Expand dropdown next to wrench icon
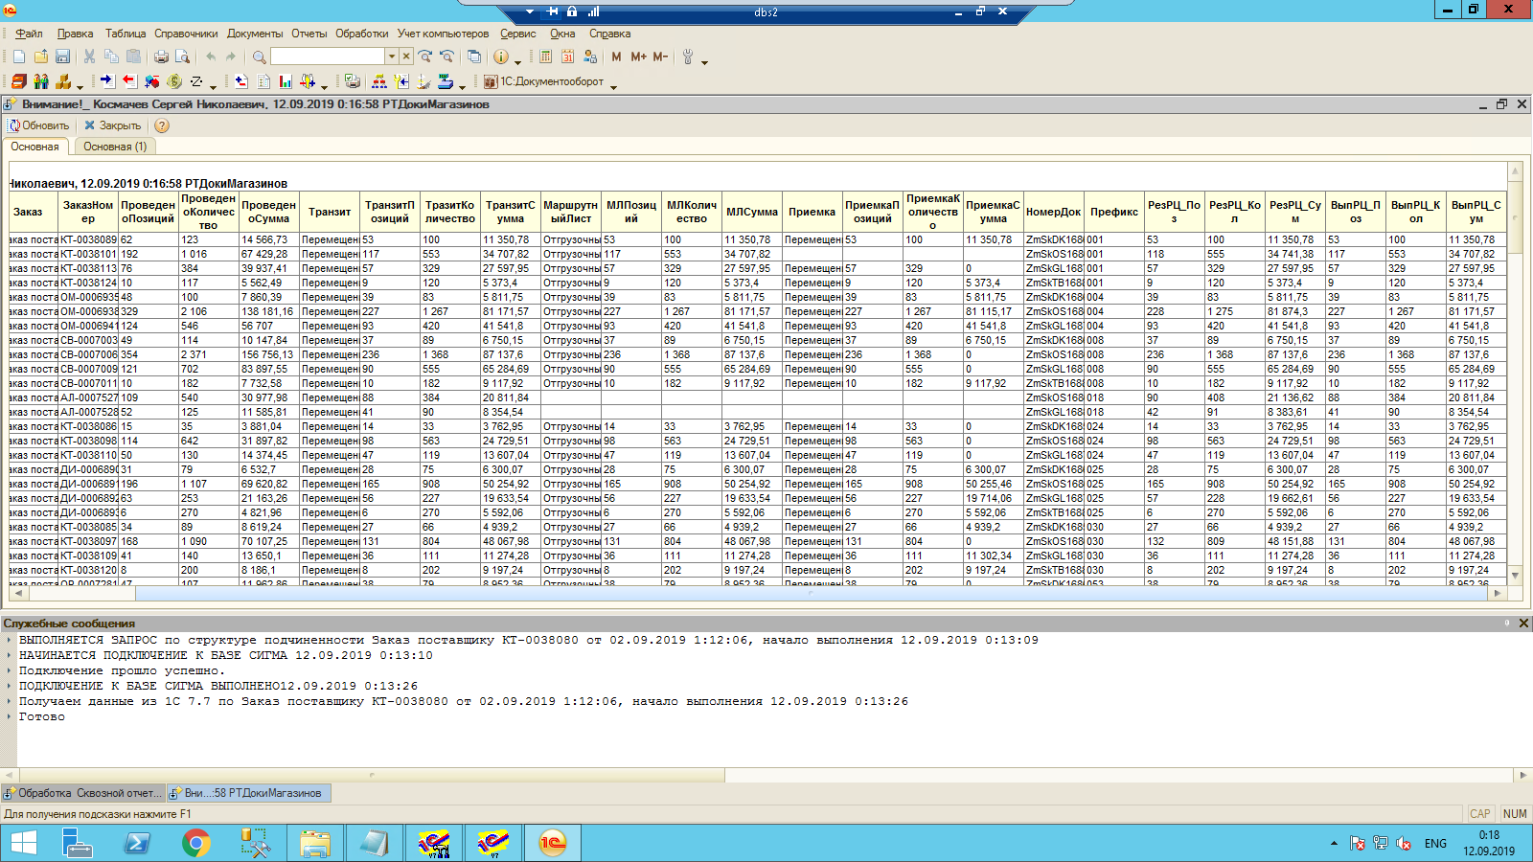1533x862 pixels. pyautogui.click(x=704, y=61)
